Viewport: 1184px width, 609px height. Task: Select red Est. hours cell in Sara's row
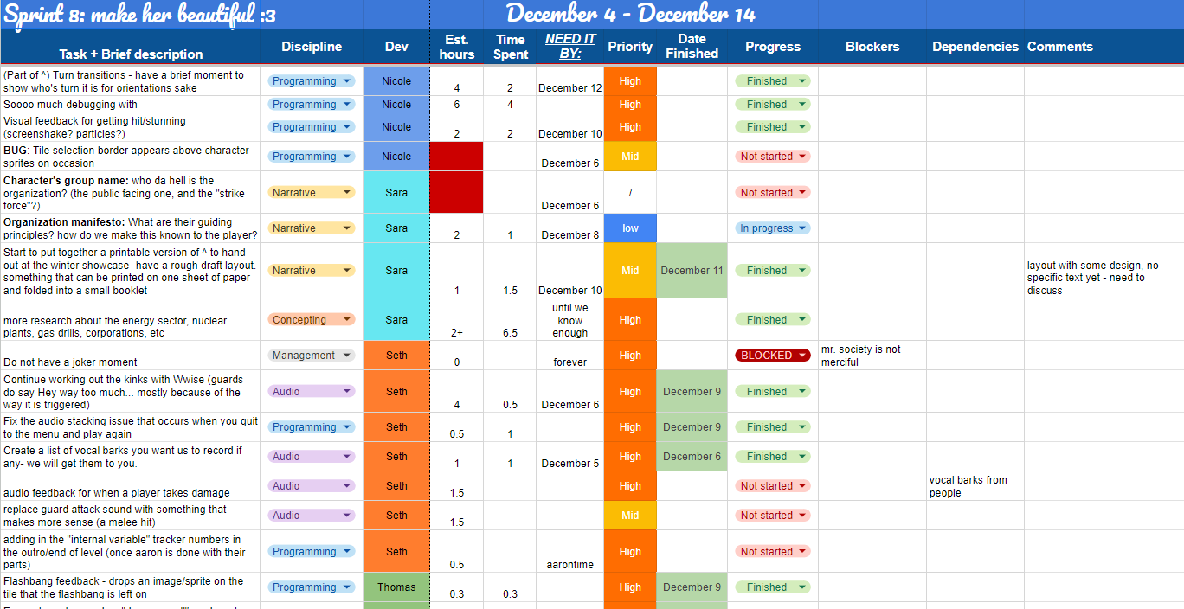[x=456, y=192]
